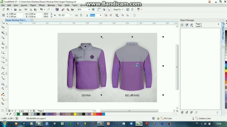This screenshot has height=127, width=227.
Task: Toggle Show Rulers button
Action: click(99, 10)
